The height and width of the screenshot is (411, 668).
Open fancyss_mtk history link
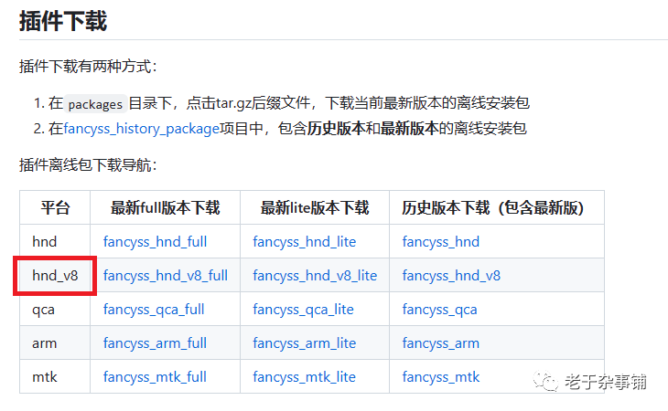[441, 377]
